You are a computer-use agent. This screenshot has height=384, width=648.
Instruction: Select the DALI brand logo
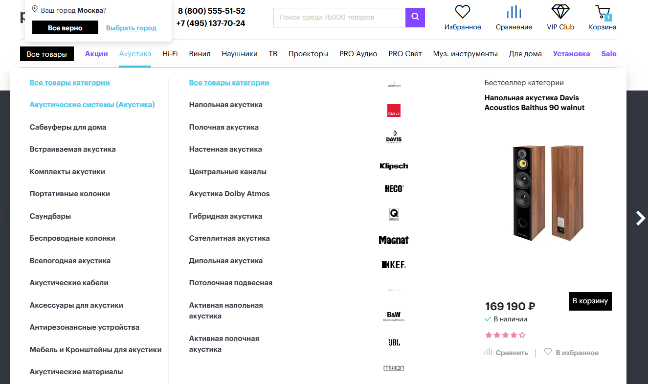394,111
